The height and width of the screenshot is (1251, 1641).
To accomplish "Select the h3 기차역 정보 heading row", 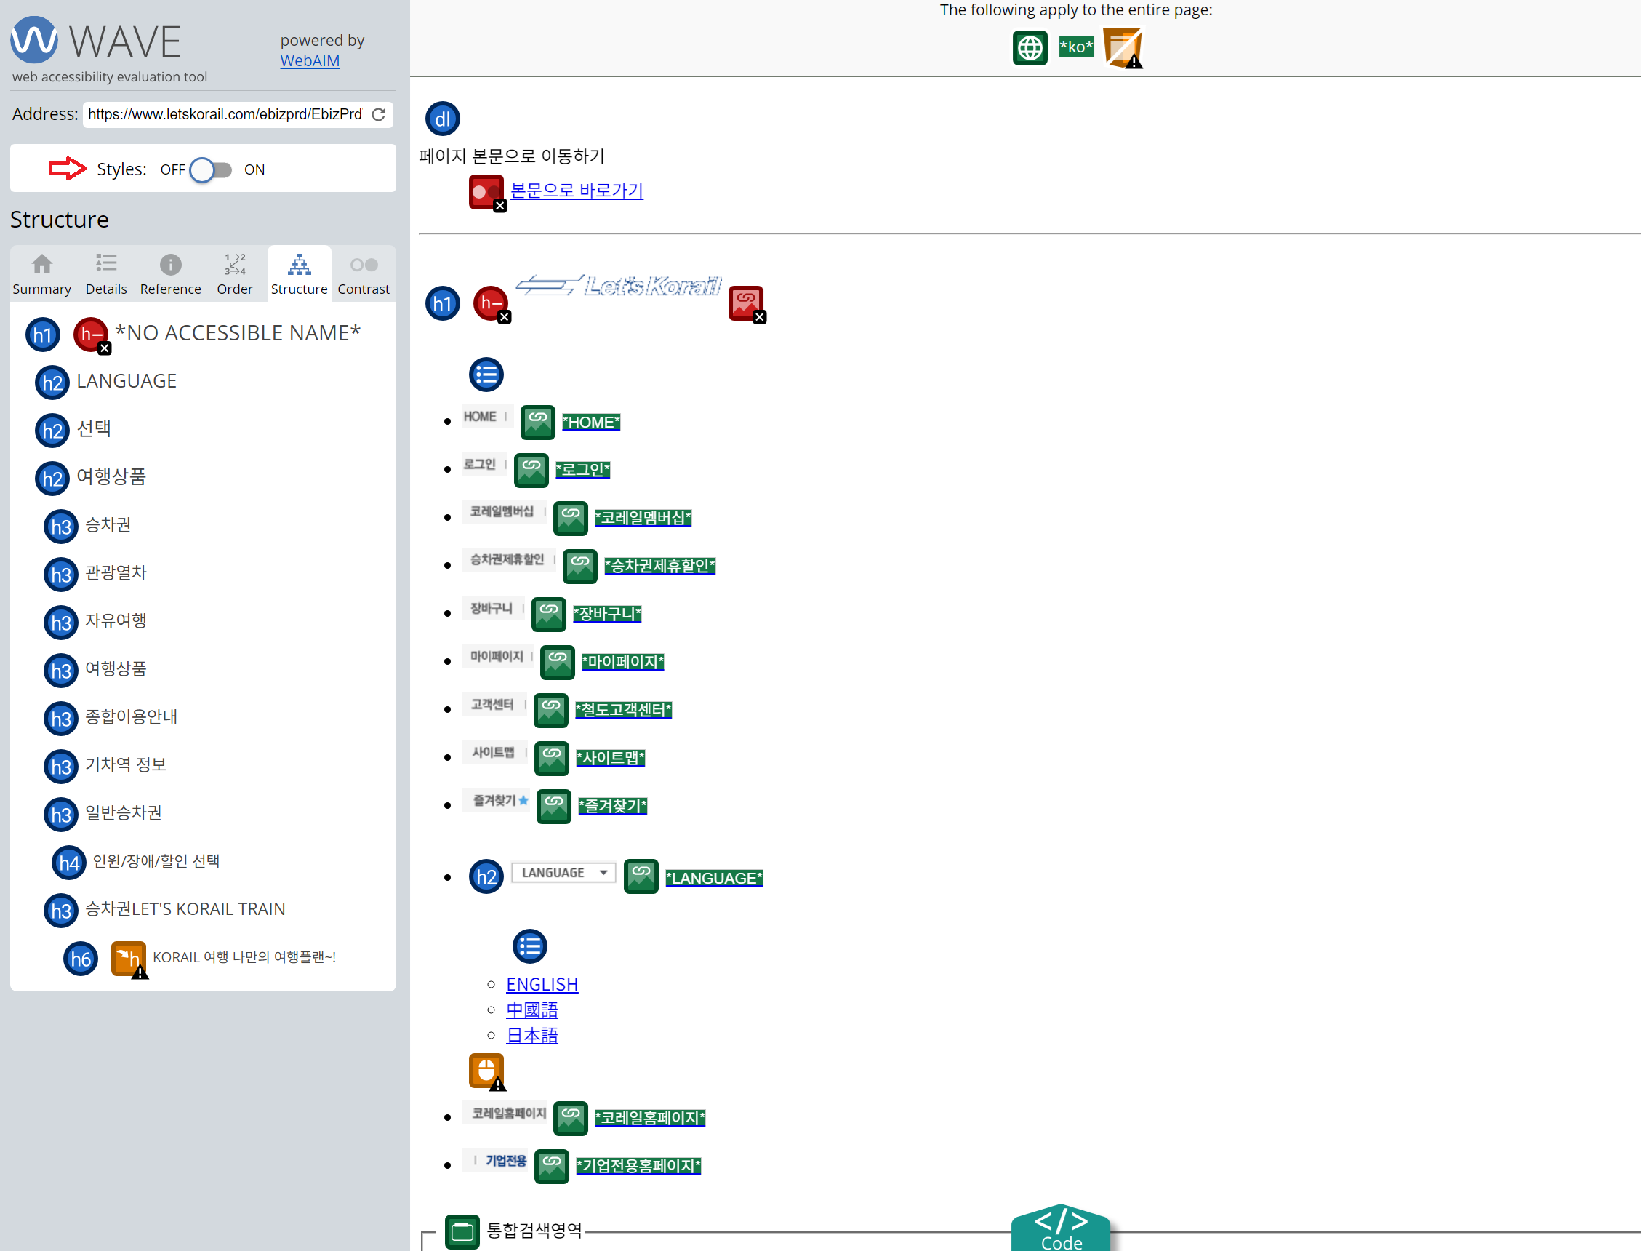I will 104,765.
